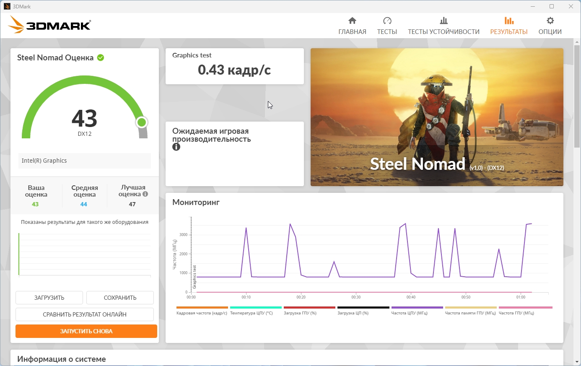581x366 pixels.
Task: Click the СОХРАНИТЬ button
Action: point(120,298)
